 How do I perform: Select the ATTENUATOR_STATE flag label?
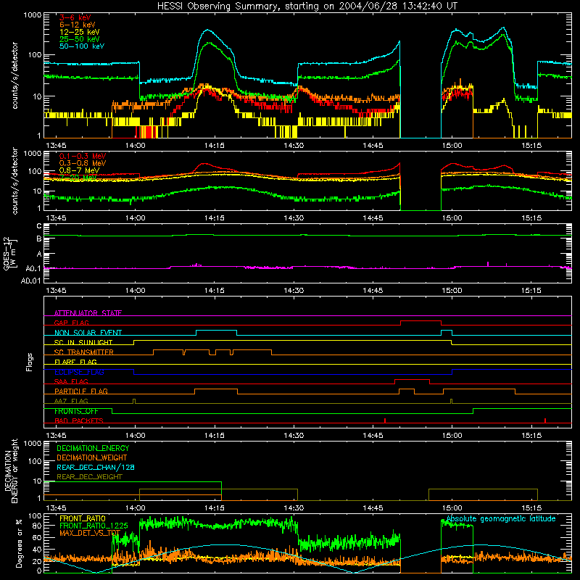coord(88,313)
